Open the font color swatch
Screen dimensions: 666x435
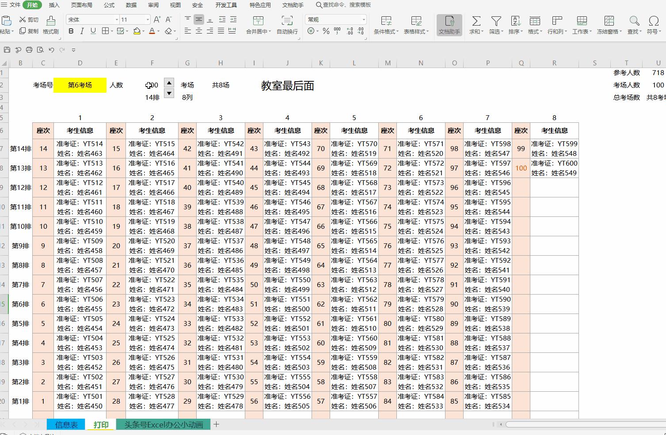152,31
